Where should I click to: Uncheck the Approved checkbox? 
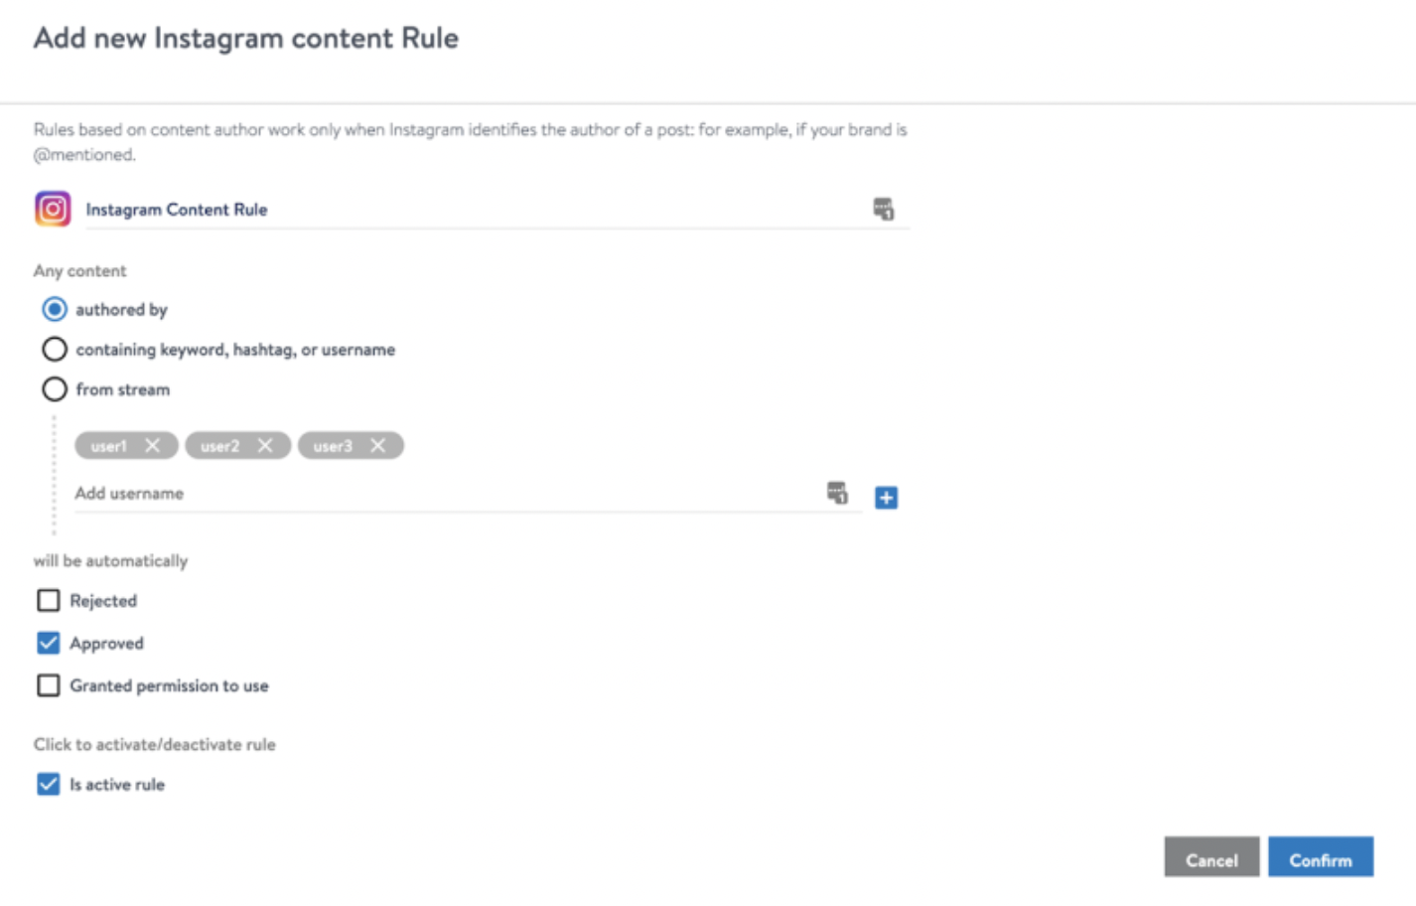tap(48, 643)
